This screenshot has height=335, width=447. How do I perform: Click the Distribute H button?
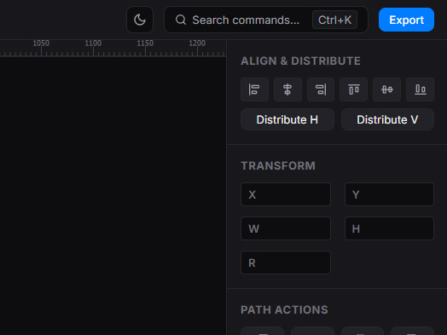pos(287,119)
